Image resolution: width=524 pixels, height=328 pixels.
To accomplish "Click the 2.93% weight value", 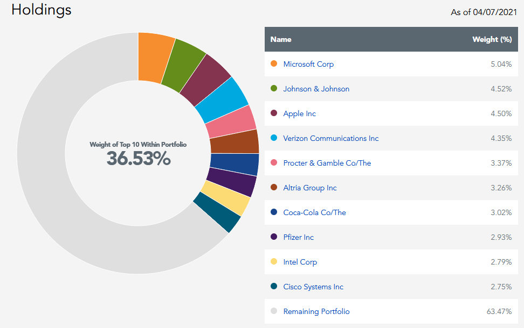I will point(501,237).
